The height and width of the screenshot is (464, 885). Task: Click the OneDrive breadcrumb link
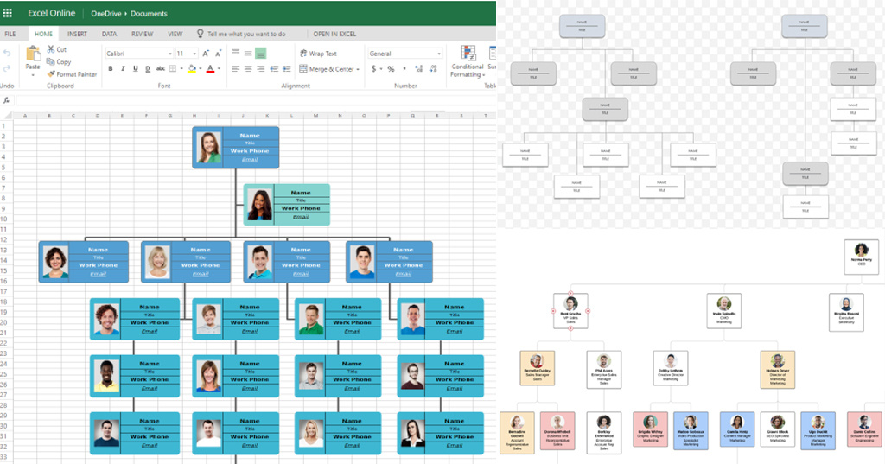click(x=106, y=14)
